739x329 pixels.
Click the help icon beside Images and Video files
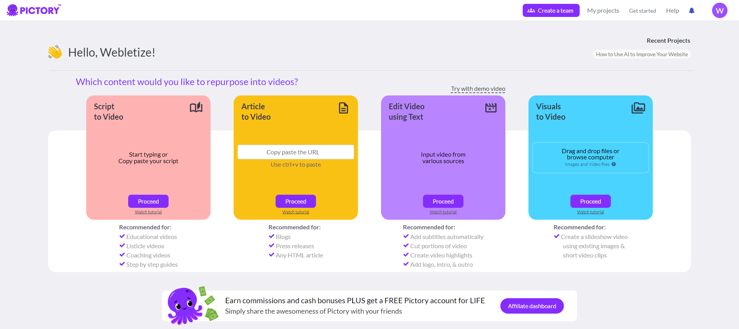coord(614,164)
